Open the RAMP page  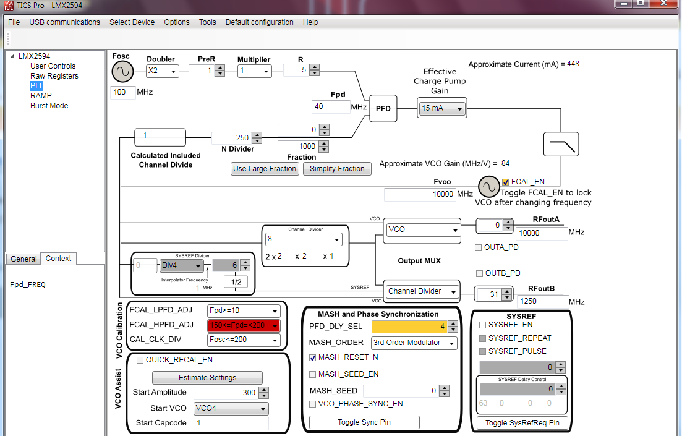(41, 96)
